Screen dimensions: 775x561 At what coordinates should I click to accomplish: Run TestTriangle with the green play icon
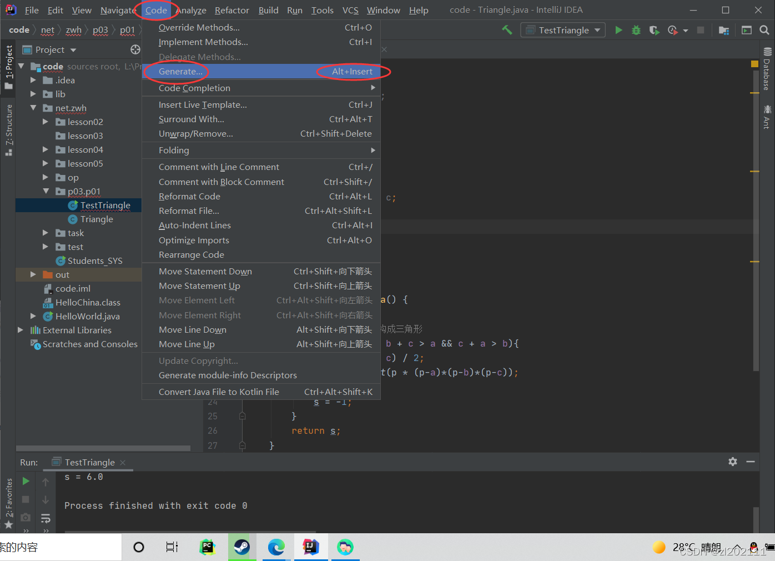pyautogui.click(x=618, y=30)
